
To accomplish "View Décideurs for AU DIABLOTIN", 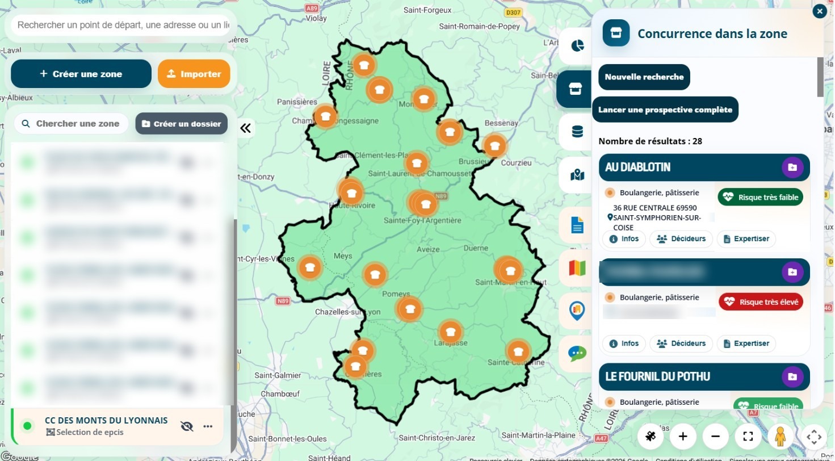I will [x=681, y=239].
